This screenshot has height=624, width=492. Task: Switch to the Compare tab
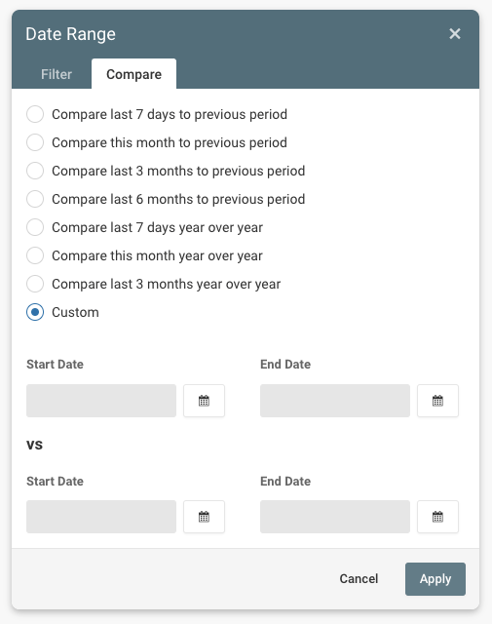(x=134, y=74)
